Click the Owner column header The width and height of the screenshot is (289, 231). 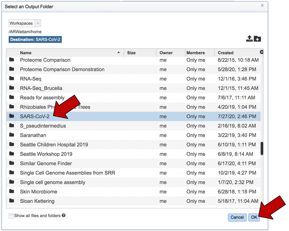point(166,53)
